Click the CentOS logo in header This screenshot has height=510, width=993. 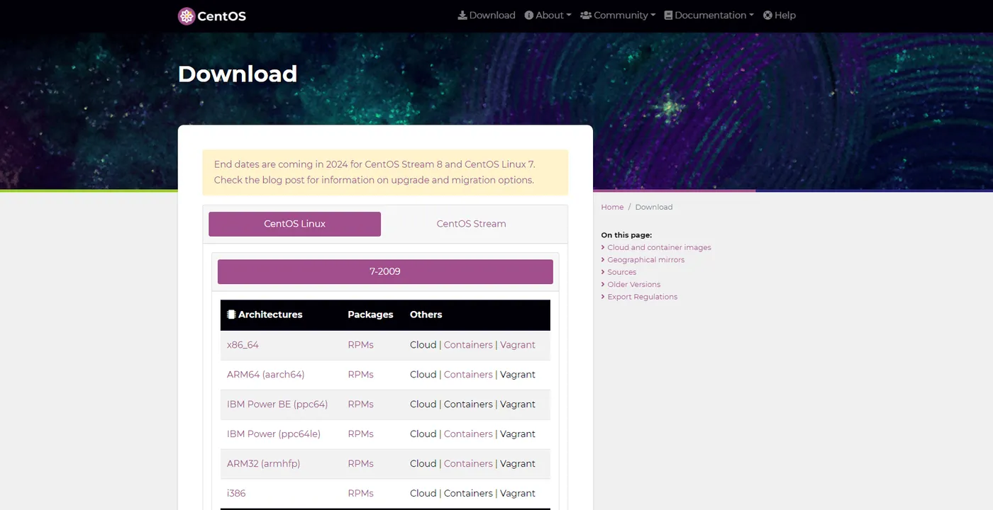(x=211, y=16)
